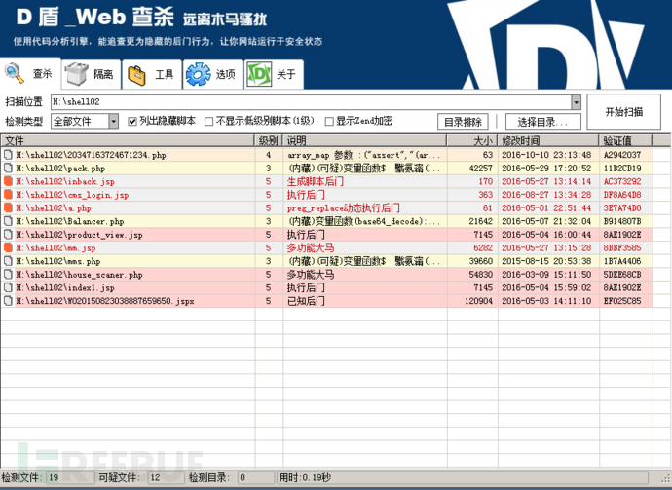Viewport: 672px width, 490px height.
Task: Sort by the 说明 column header
Action: [364, 140]
